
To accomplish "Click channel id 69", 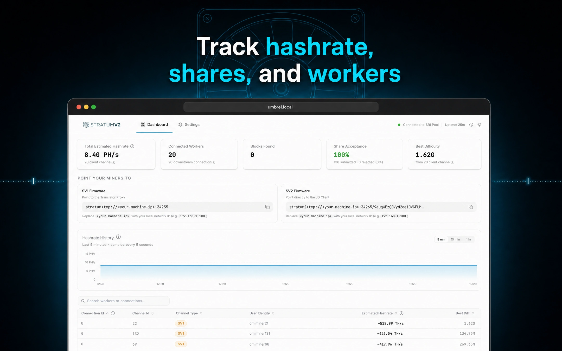I will pyautogui.click(x=135, y=344).
